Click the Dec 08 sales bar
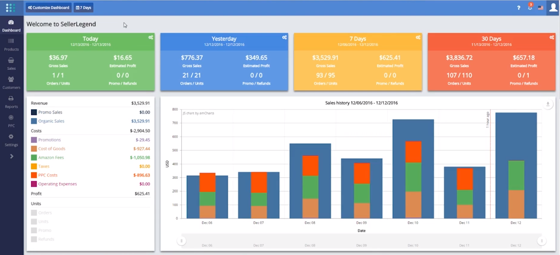 310,181
